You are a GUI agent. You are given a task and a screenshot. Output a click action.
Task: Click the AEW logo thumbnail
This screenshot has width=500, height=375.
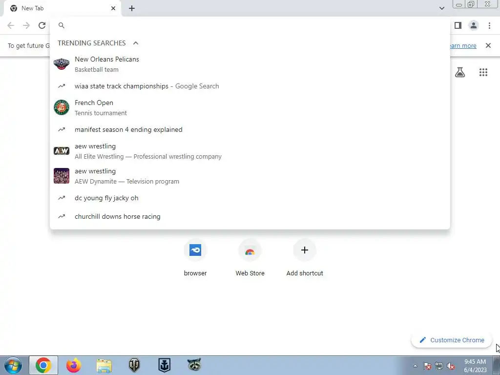click(62, 151)
